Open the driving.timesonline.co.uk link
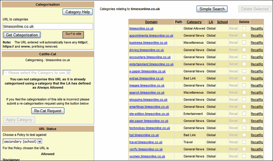This screenshot has width=273, height=161. tap(146, 50)
